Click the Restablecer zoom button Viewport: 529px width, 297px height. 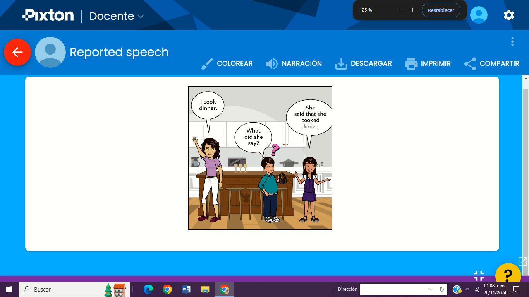coord(441,10)
